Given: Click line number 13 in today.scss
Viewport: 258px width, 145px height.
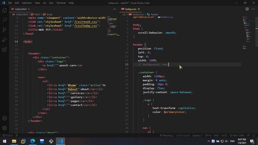Looking at the screenshot, I should point(126,64).
